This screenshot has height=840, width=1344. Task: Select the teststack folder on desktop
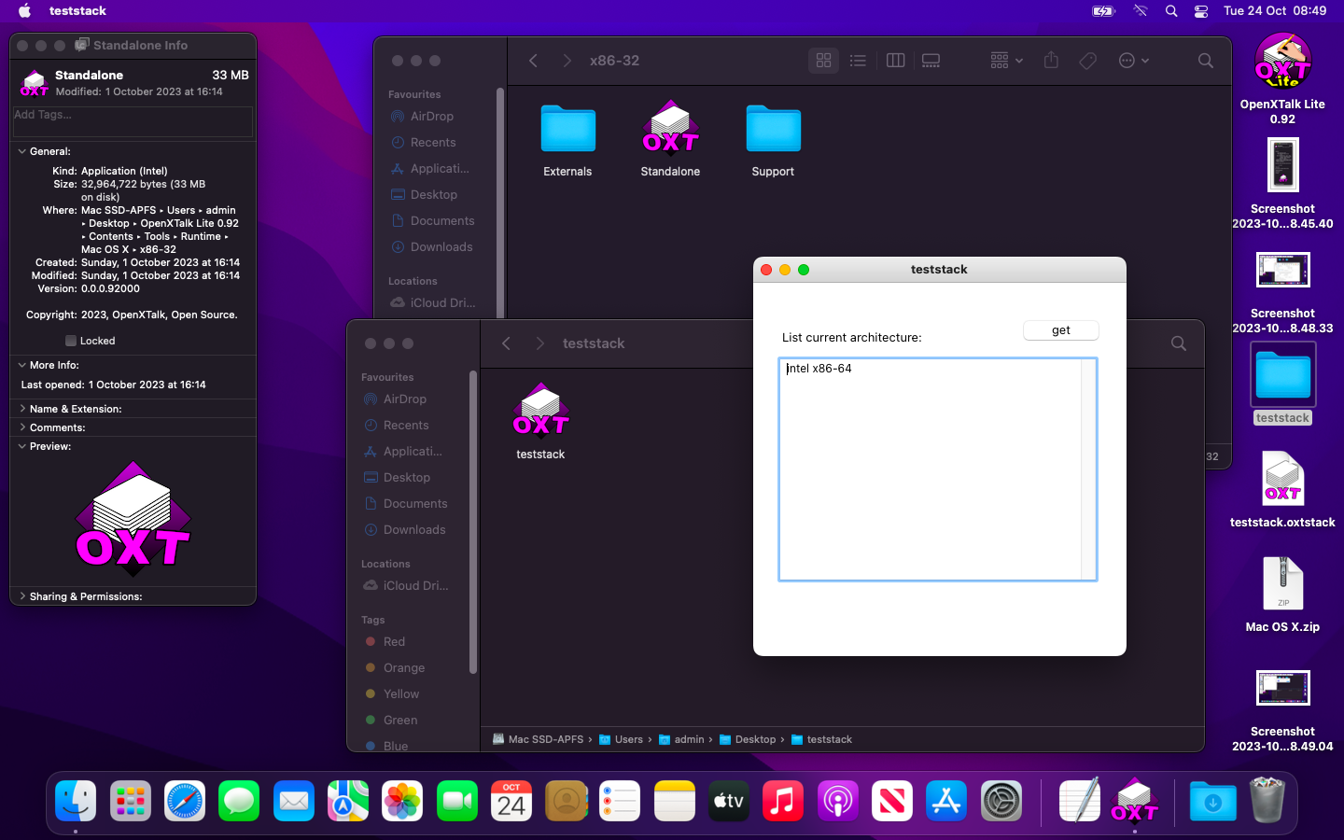1282,374
